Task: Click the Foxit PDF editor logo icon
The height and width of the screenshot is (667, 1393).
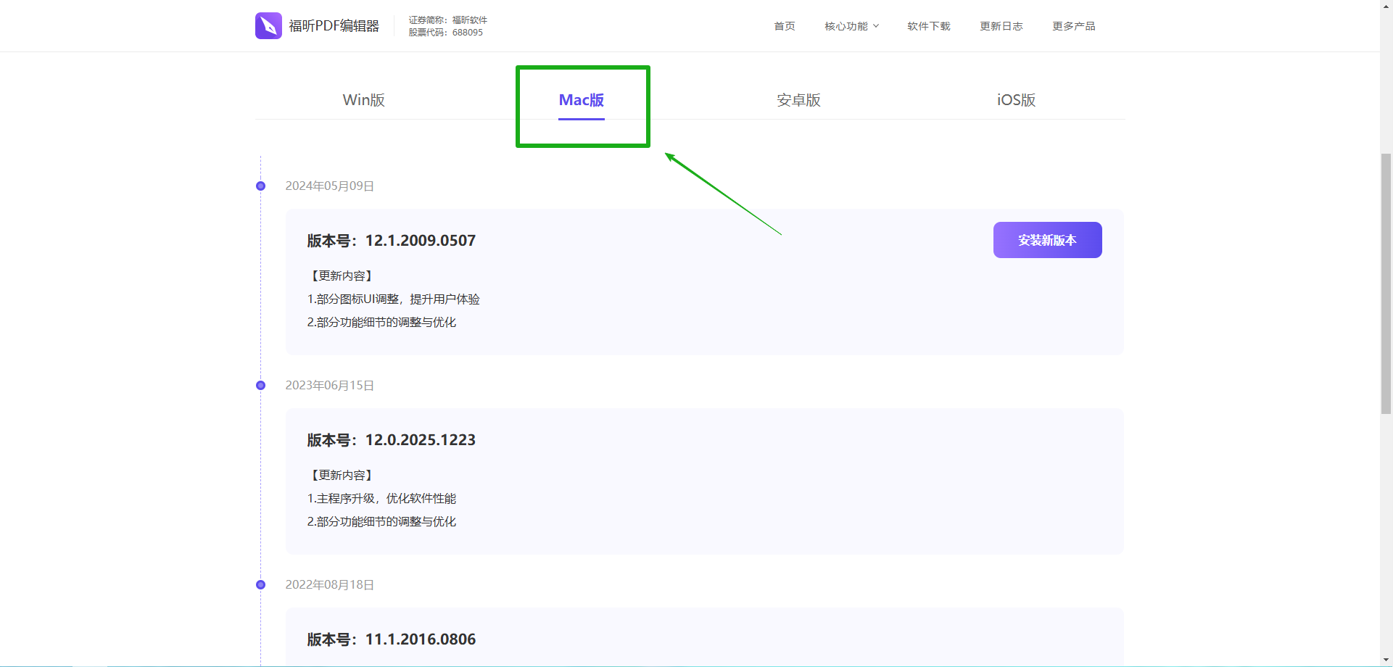Action: pyautogui.click(x=268, y=26)
